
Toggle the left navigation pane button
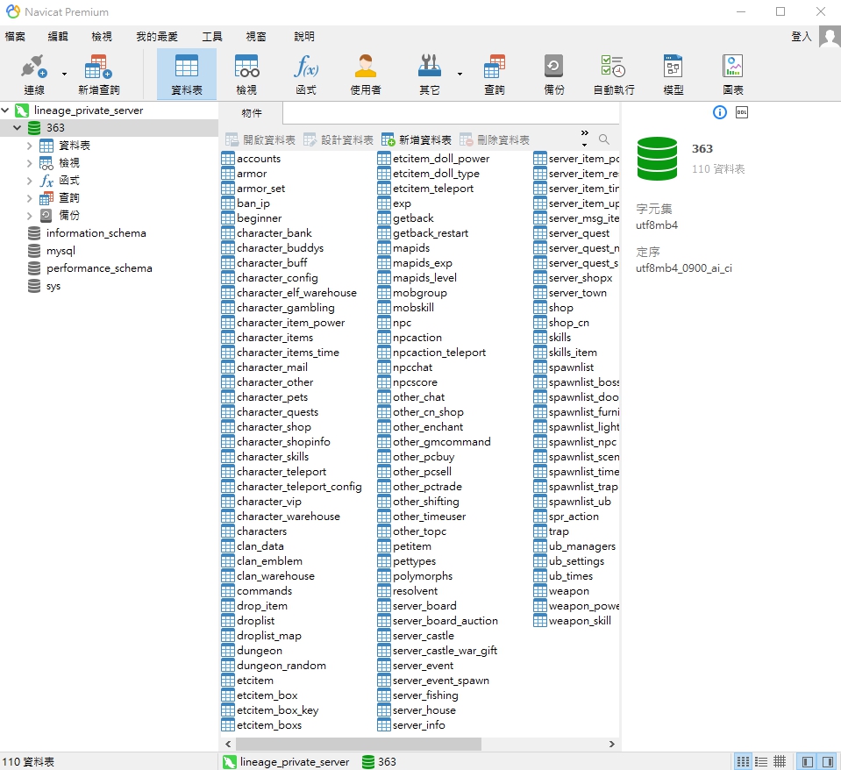[x=808, y=761]
